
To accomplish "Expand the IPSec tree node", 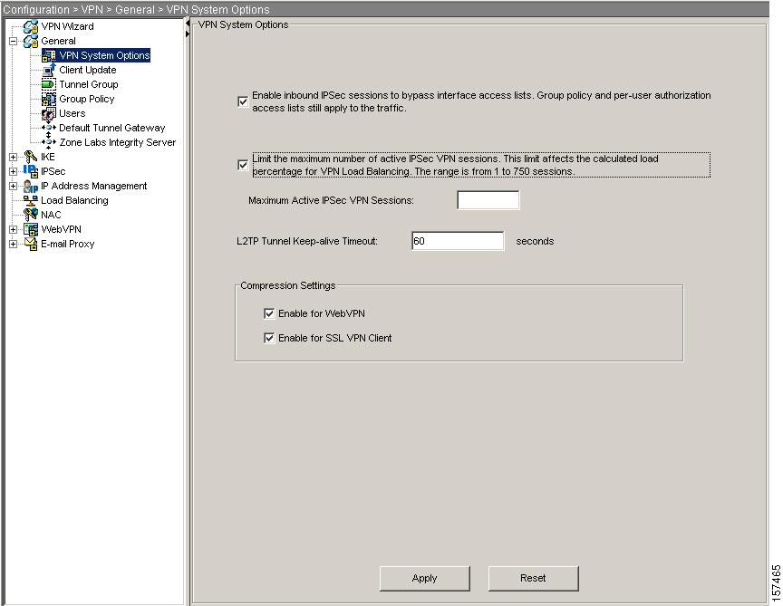I will (13, 171).
